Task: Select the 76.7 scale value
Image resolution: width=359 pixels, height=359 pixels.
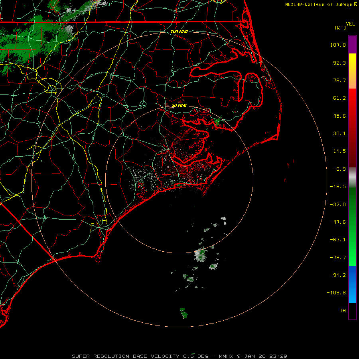Action: pos(339,80)
